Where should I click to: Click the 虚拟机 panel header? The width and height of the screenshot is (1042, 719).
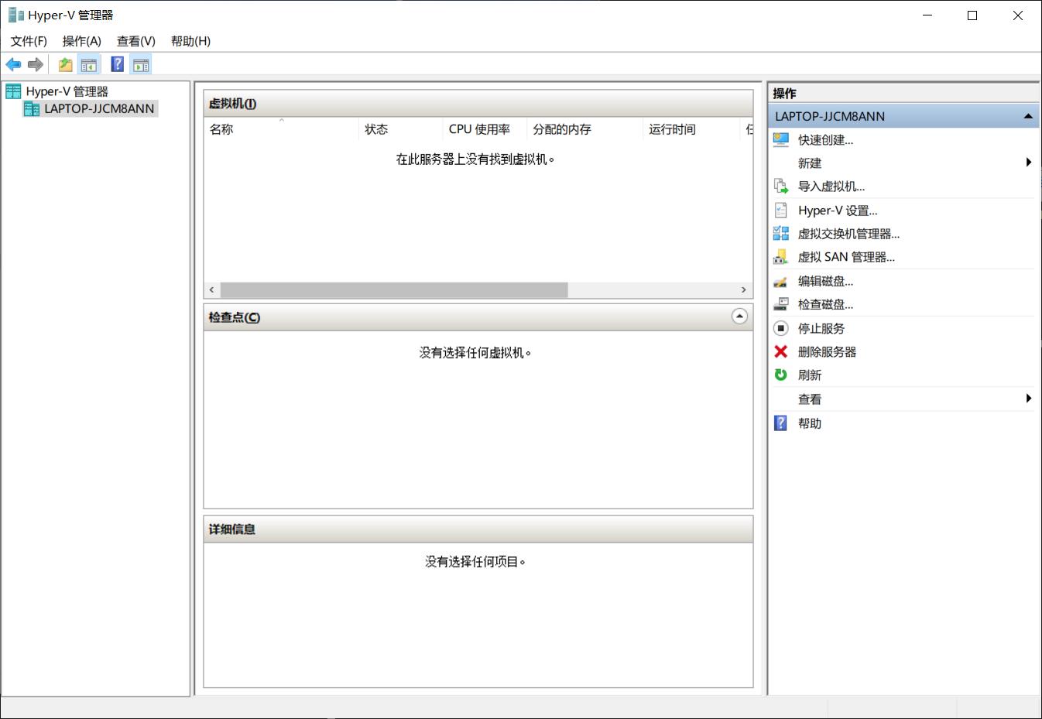[478, 104]
